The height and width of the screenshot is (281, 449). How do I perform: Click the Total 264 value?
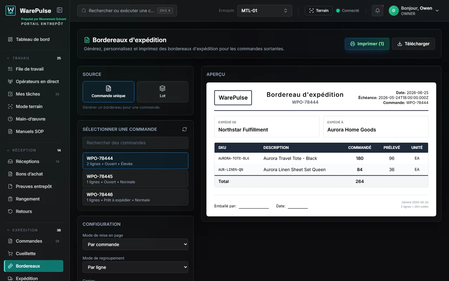(x=360, y=182)
